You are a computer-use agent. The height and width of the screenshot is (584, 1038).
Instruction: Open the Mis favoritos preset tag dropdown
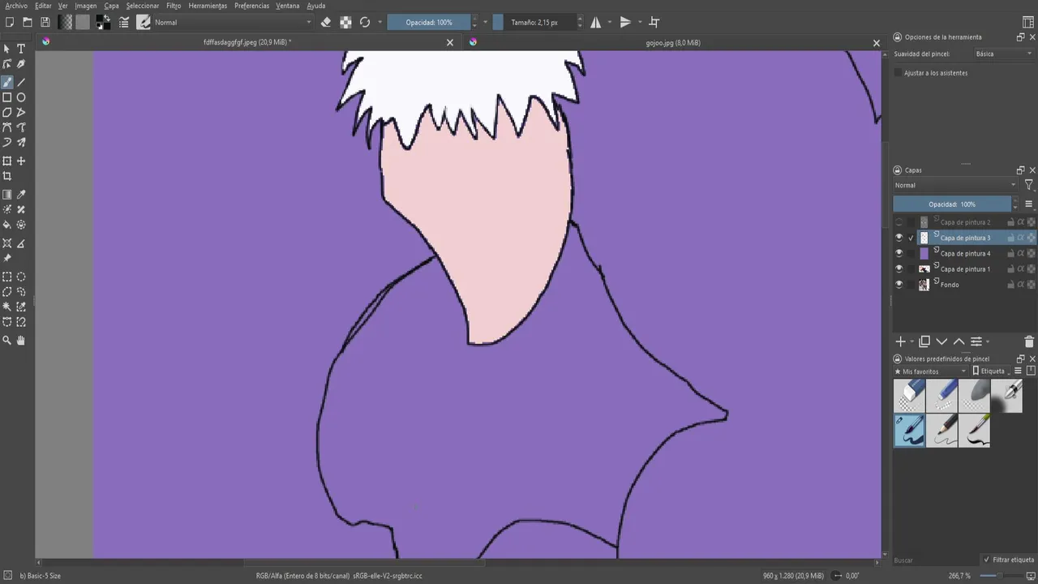(930, 371)
